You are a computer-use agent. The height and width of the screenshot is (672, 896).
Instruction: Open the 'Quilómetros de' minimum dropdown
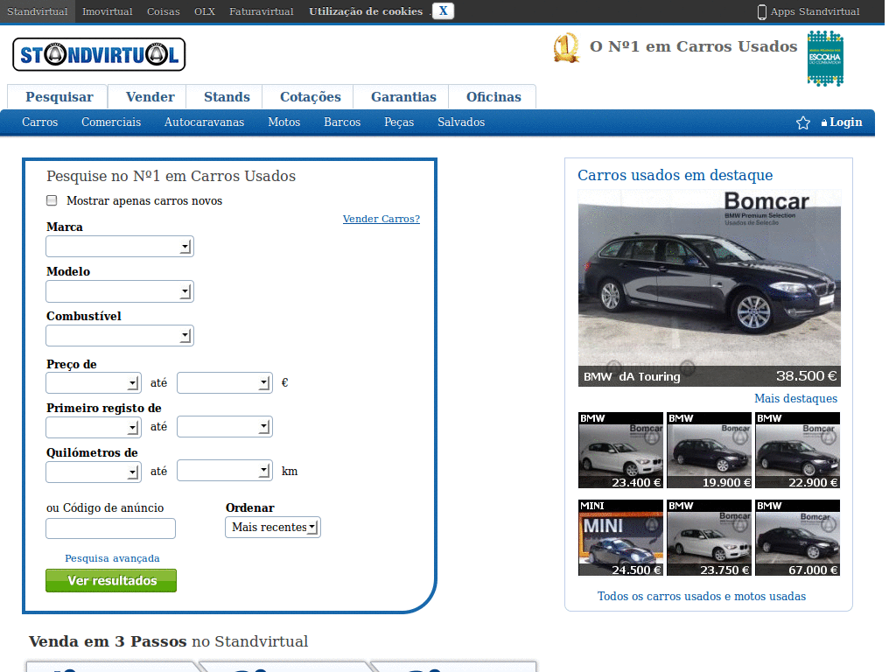coord(94,472)
